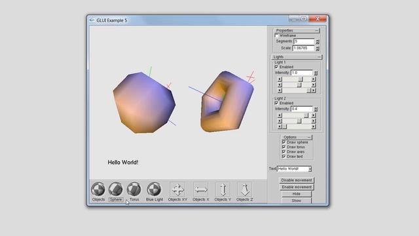Close the GLUI Example 5 window
Screen dimensions: 419x236
tap(318, 19)
